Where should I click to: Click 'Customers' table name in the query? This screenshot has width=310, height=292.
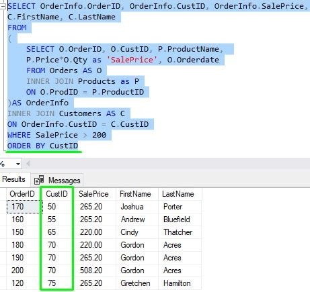point(80,113)
